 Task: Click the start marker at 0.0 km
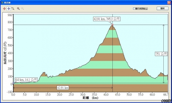point(13,83)
